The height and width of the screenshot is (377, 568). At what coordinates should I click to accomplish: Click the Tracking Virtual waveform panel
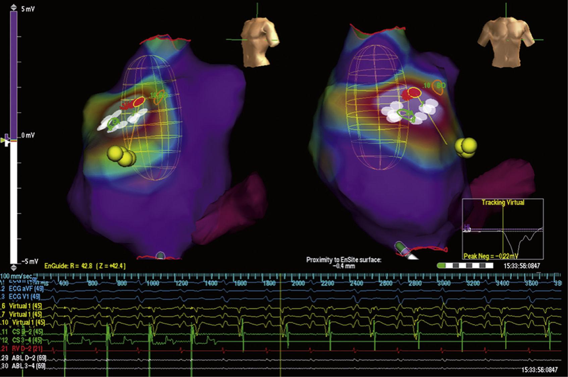click(503, 229)
